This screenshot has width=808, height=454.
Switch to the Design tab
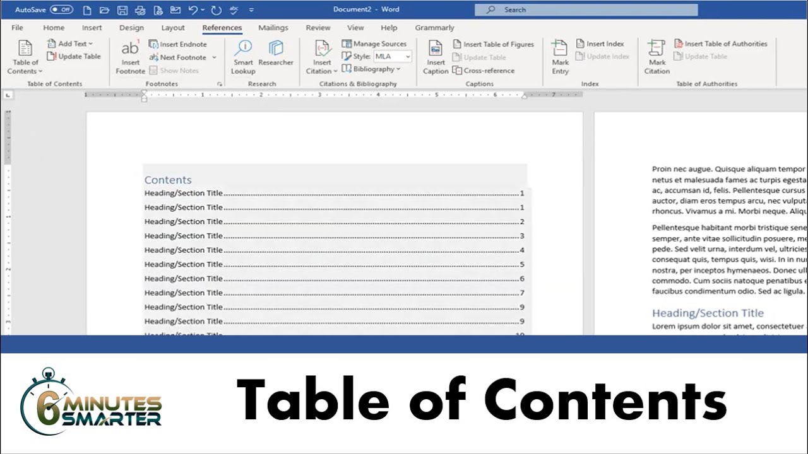click(131, 28)
